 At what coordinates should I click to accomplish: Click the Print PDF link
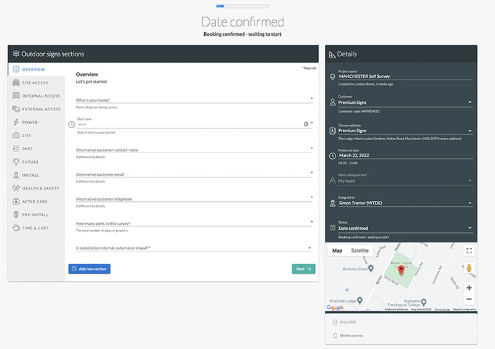point(348,322)
